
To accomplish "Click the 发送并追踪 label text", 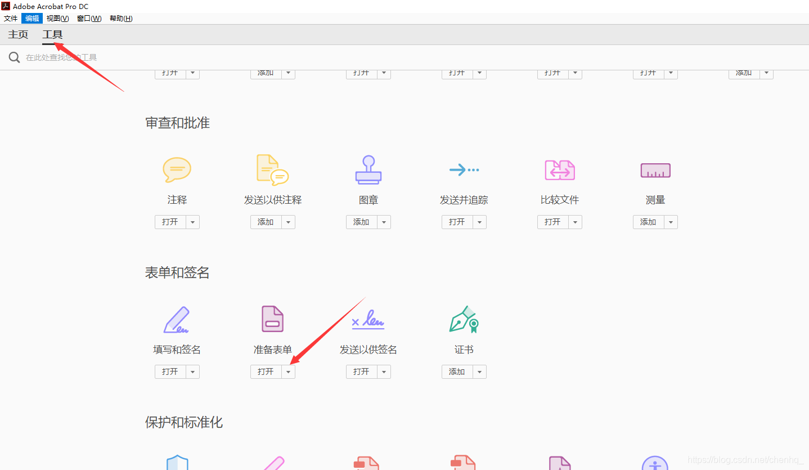I will point(464,200).
